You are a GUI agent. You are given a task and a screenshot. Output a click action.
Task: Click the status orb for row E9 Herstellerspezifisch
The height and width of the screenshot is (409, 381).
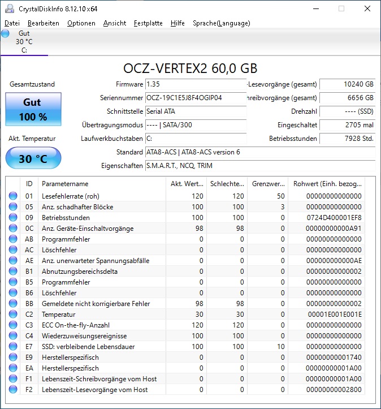click(x=13, y=357)
